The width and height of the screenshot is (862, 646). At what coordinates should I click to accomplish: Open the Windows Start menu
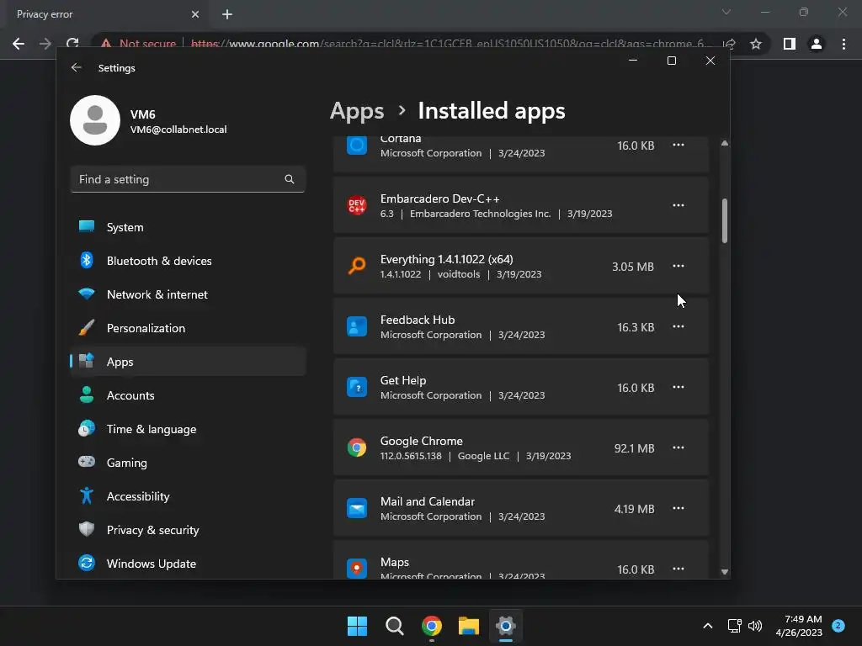pyautogui.click(x=357, y=626)
